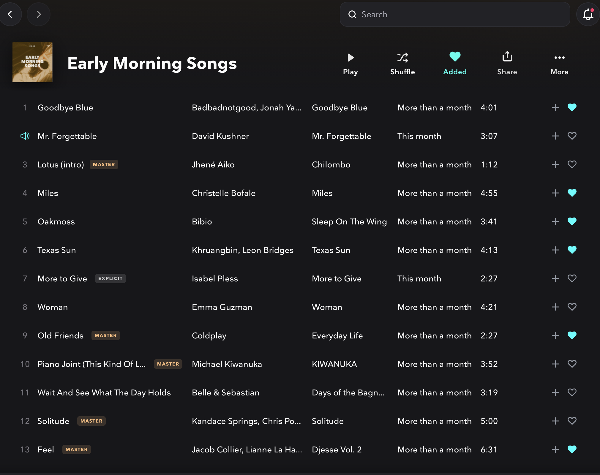Screen dimensions: 600x475
Task: Toggle the playlist Added heart
Action: tap(455, 64)
